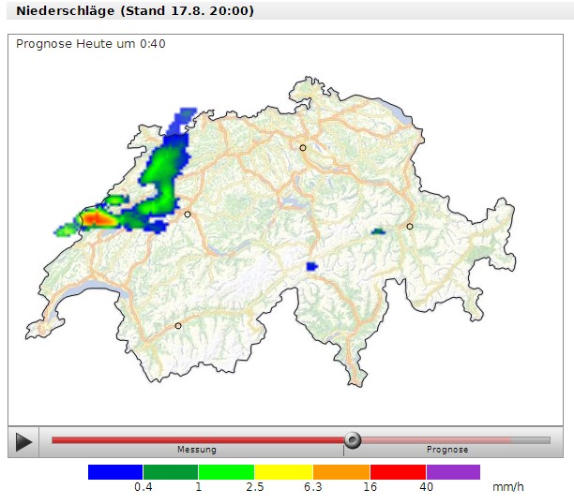The width and height of the screenshot is (574, 504).
Task: Select the orange legend color swatch
Action: (x=341, y=472)
